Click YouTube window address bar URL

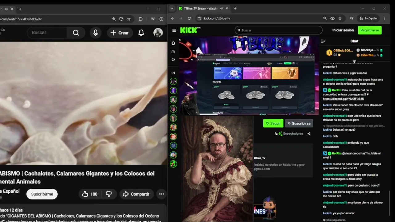coord(21,19)
